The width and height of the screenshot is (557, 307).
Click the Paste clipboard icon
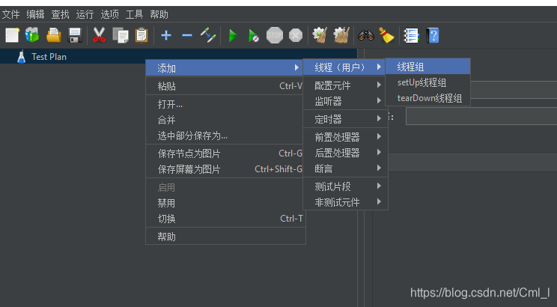coord(141,35)
